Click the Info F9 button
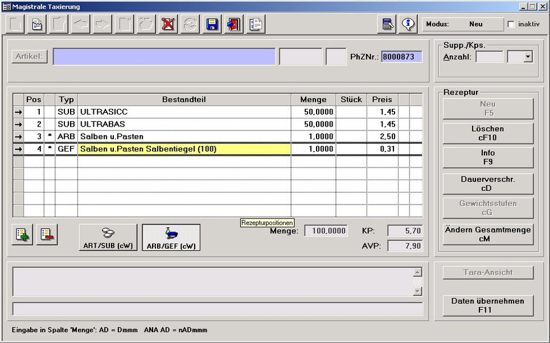 coord(488,157)
